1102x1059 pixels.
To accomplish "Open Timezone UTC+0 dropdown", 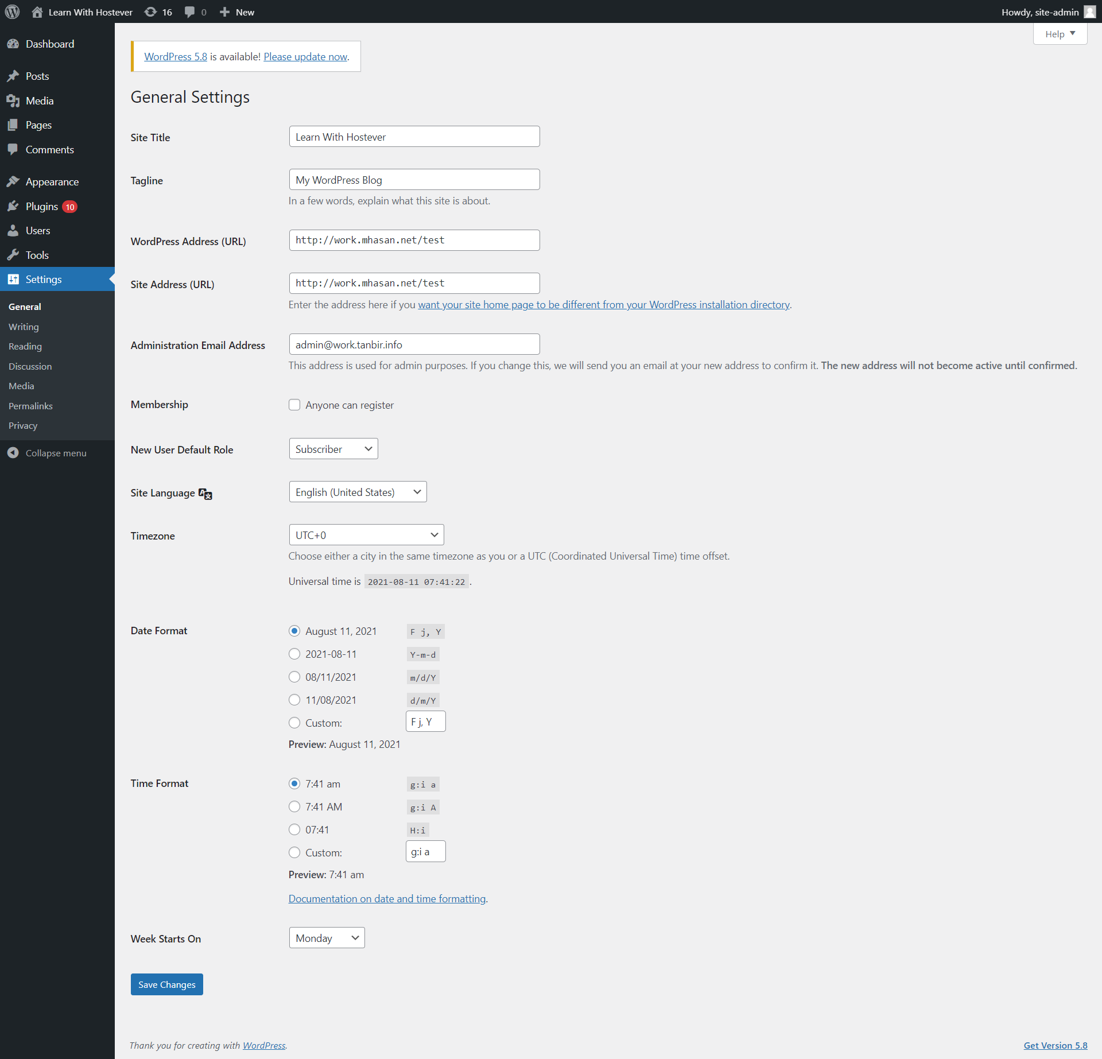I will pos(367,535).
